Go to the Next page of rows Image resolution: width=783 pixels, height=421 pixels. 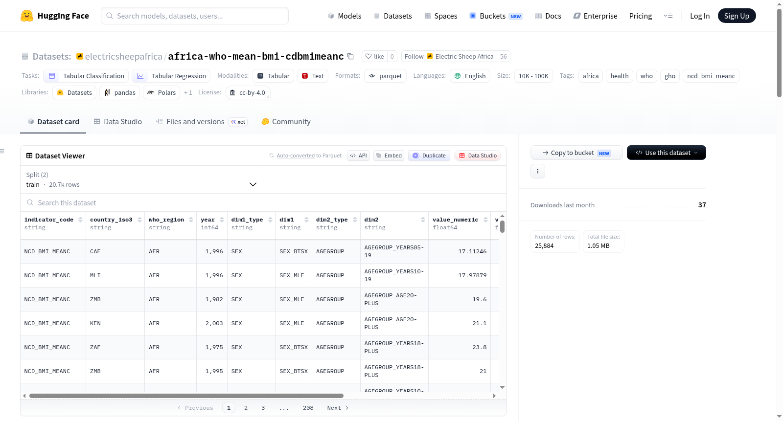point(338,408)
